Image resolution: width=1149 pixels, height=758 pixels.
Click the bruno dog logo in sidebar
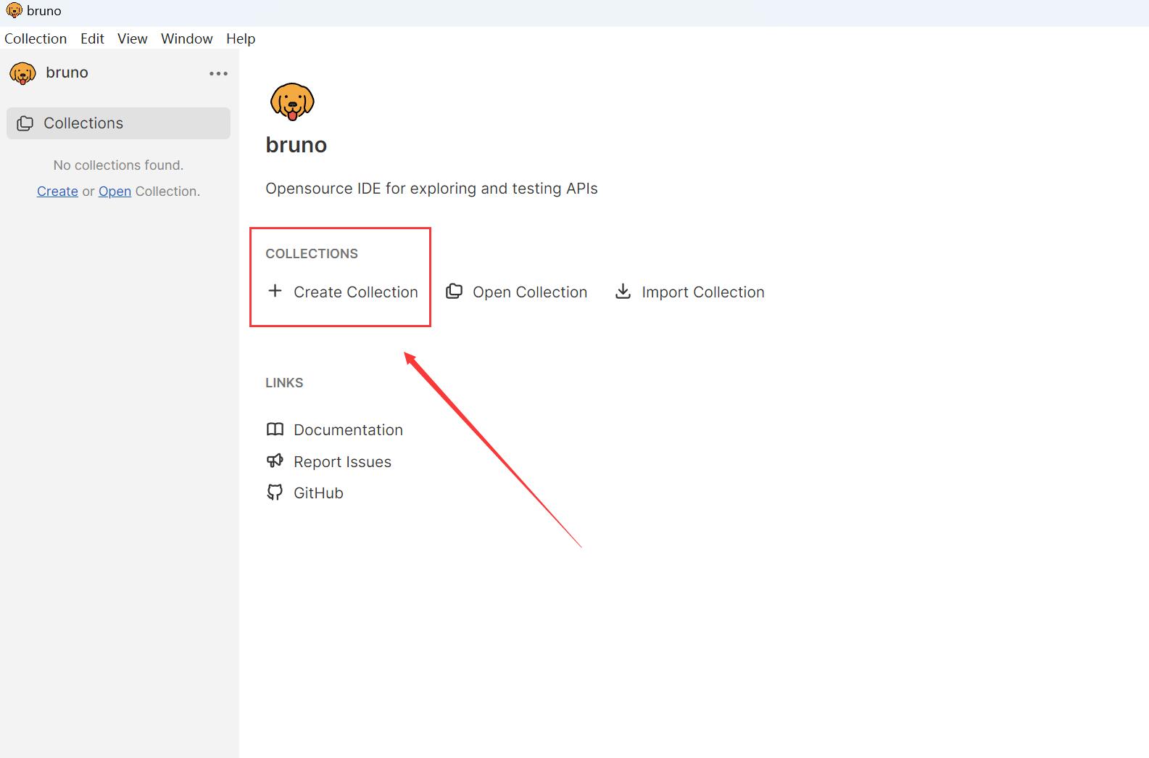22,73
